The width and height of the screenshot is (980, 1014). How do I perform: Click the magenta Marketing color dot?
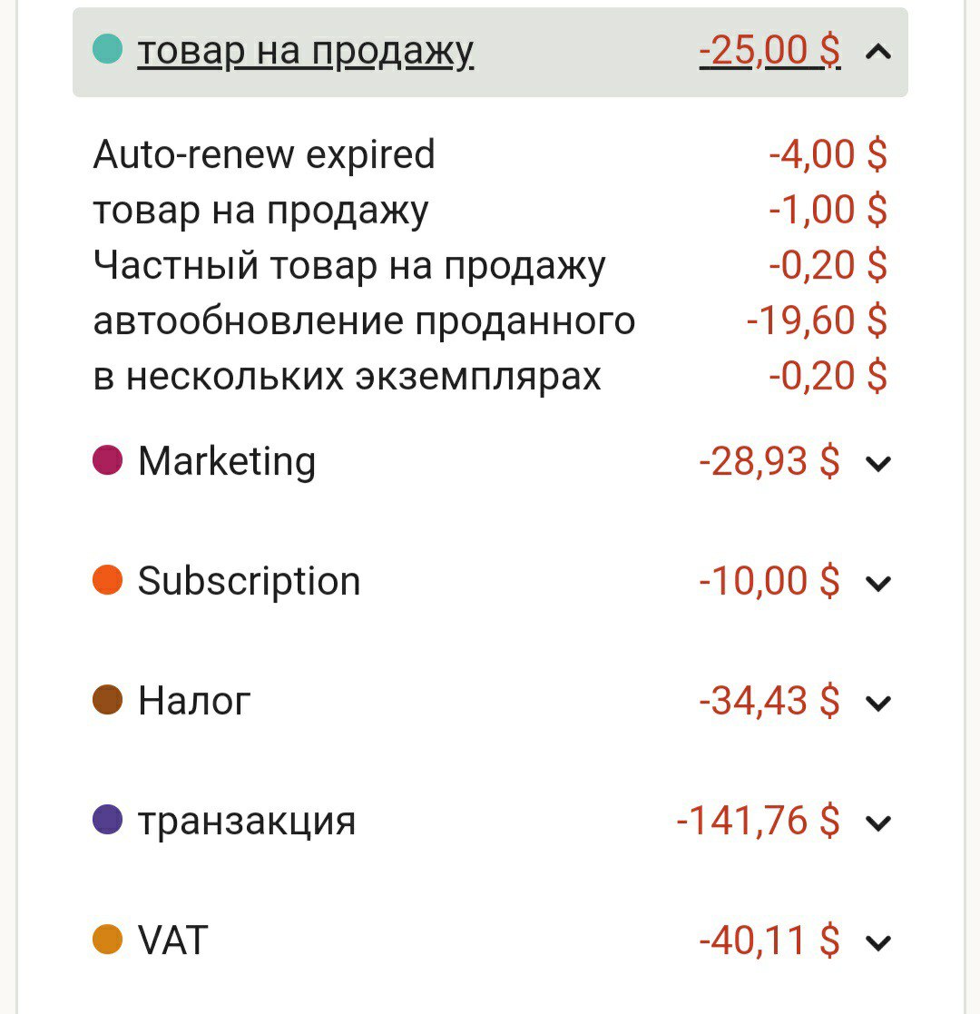(107, 460)
